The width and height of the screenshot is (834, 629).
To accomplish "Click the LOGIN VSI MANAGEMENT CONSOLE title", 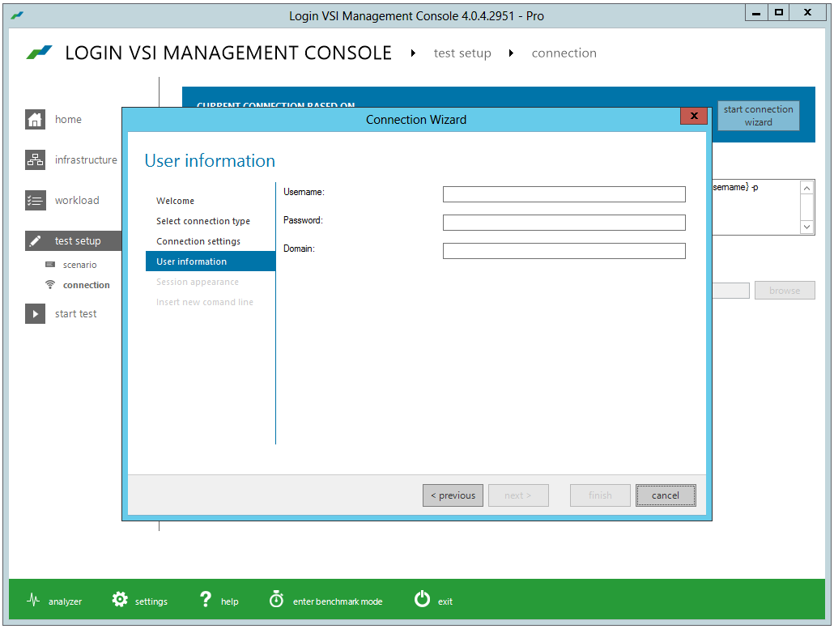I will [x=228, y=53].
